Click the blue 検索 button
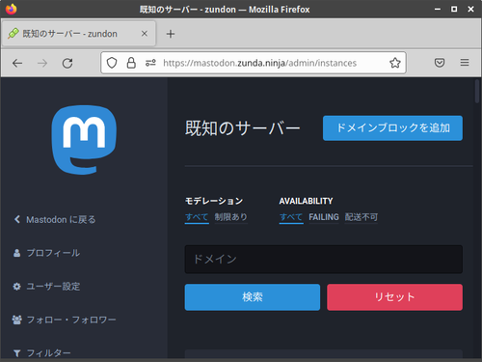 (253, 297)
